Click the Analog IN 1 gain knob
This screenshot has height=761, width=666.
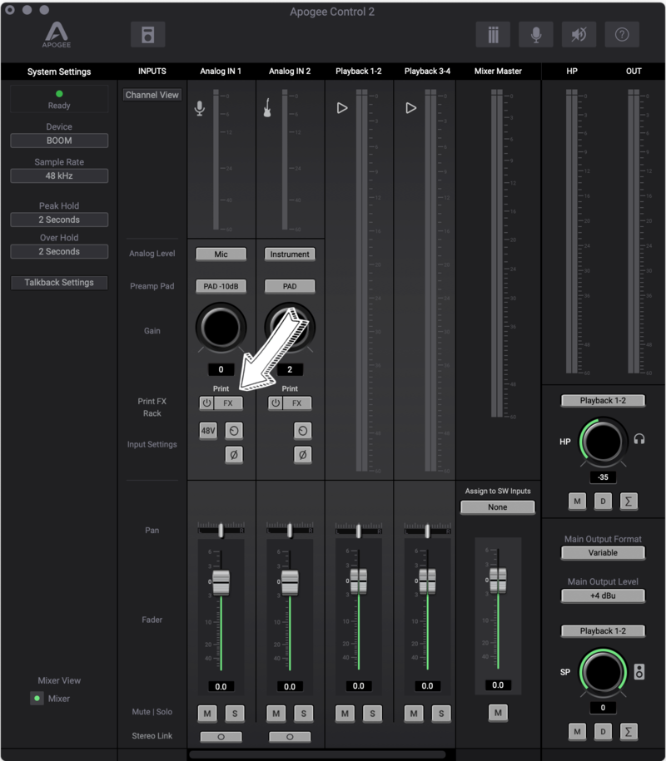point(221,328)
